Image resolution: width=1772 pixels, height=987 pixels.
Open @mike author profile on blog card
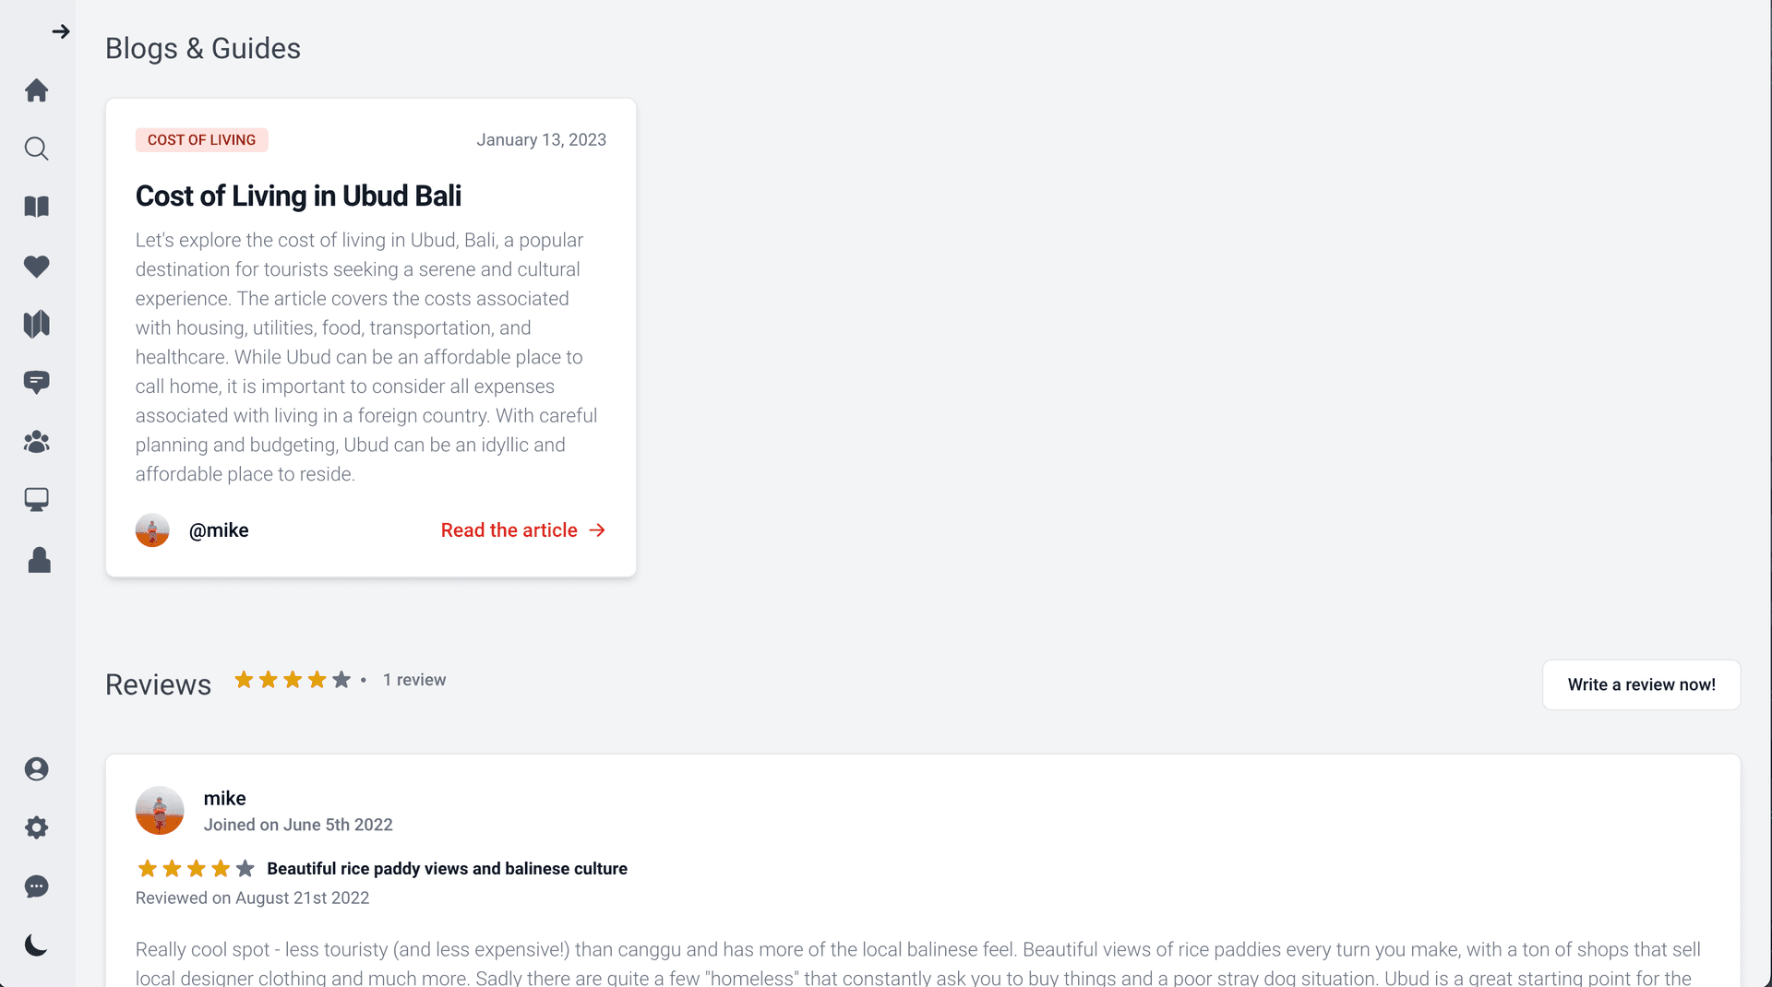tap(219, 530)
